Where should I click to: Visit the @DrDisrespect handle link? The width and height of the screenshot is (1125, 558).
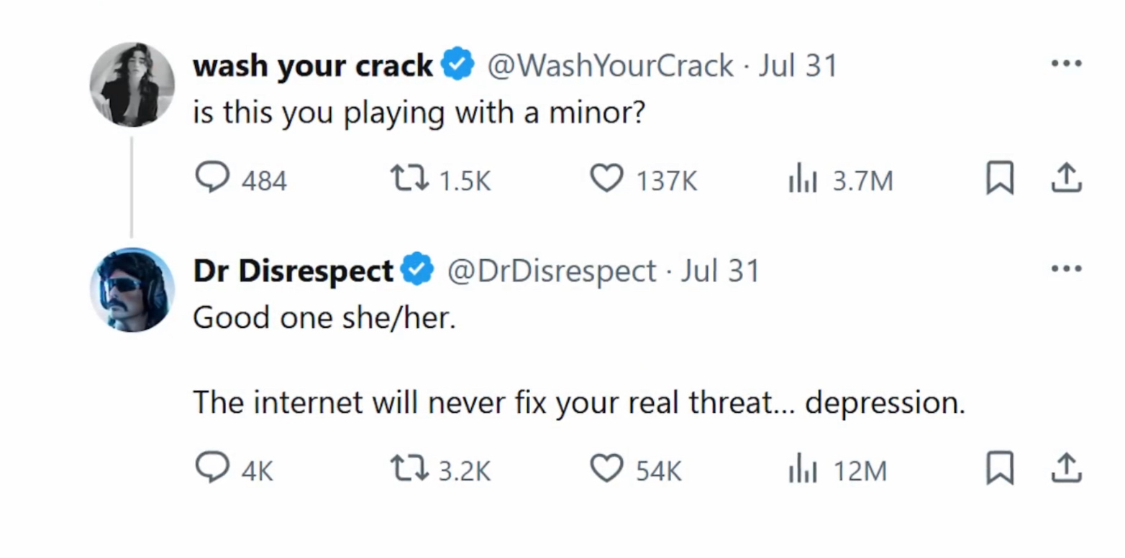tap(551, 271)
